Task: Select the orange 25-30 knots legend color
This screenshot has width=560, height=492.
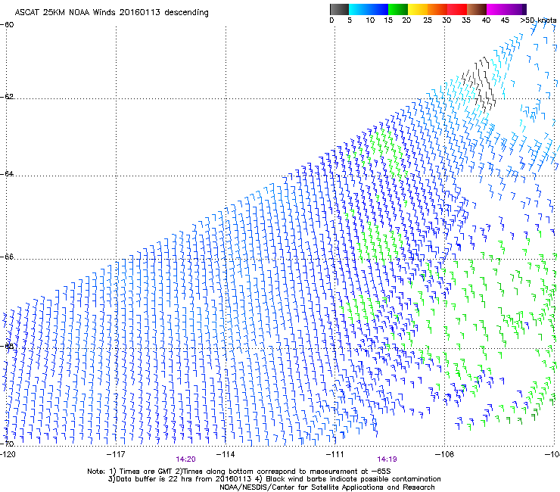Action: point(437,9)
